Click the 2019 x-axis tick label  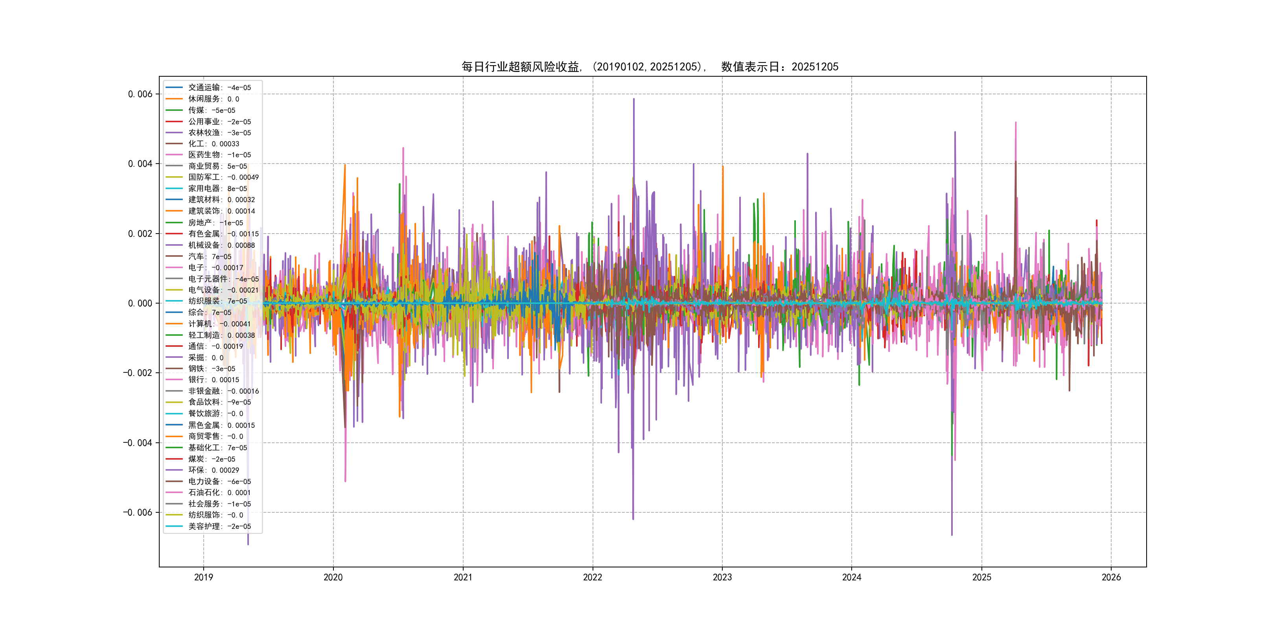(203, 577)
